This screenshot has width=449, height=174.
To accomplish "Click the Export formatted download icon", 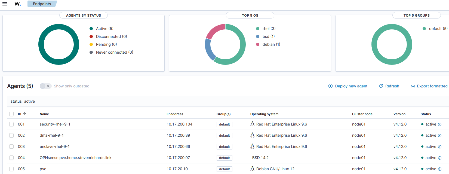I will 413,86.
